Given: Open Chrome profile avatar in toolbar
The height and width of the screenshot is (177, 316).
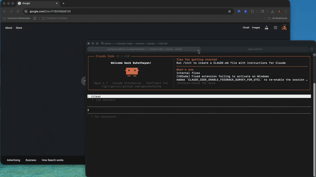Looking at the screenshot, I should coord(279,11).
